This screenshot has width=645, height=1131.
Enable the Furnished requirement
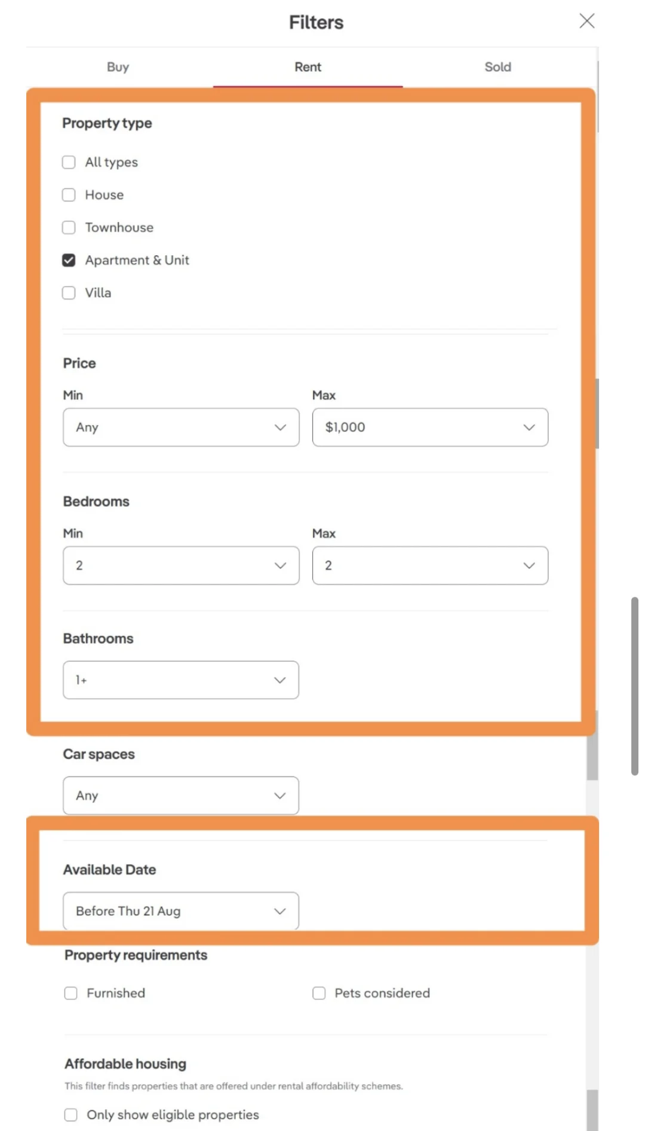(x=71, y=994)
